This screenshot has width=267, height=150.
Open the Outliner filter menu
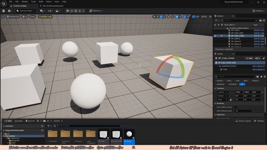tap(217, 20)
